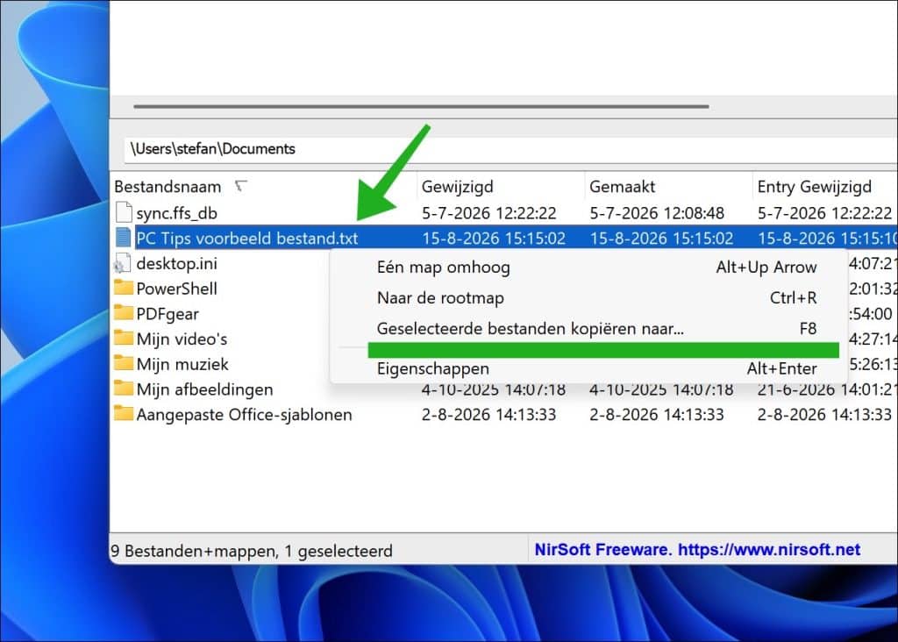The height and width of the screenshot is (642, 898).
Task: Select the folder name 'PowerShell'
Action: (176, 289)
